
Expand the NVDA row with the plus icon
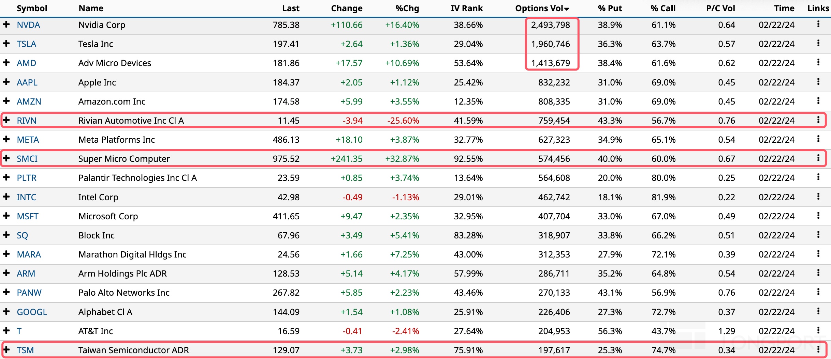tap(6, 25)
